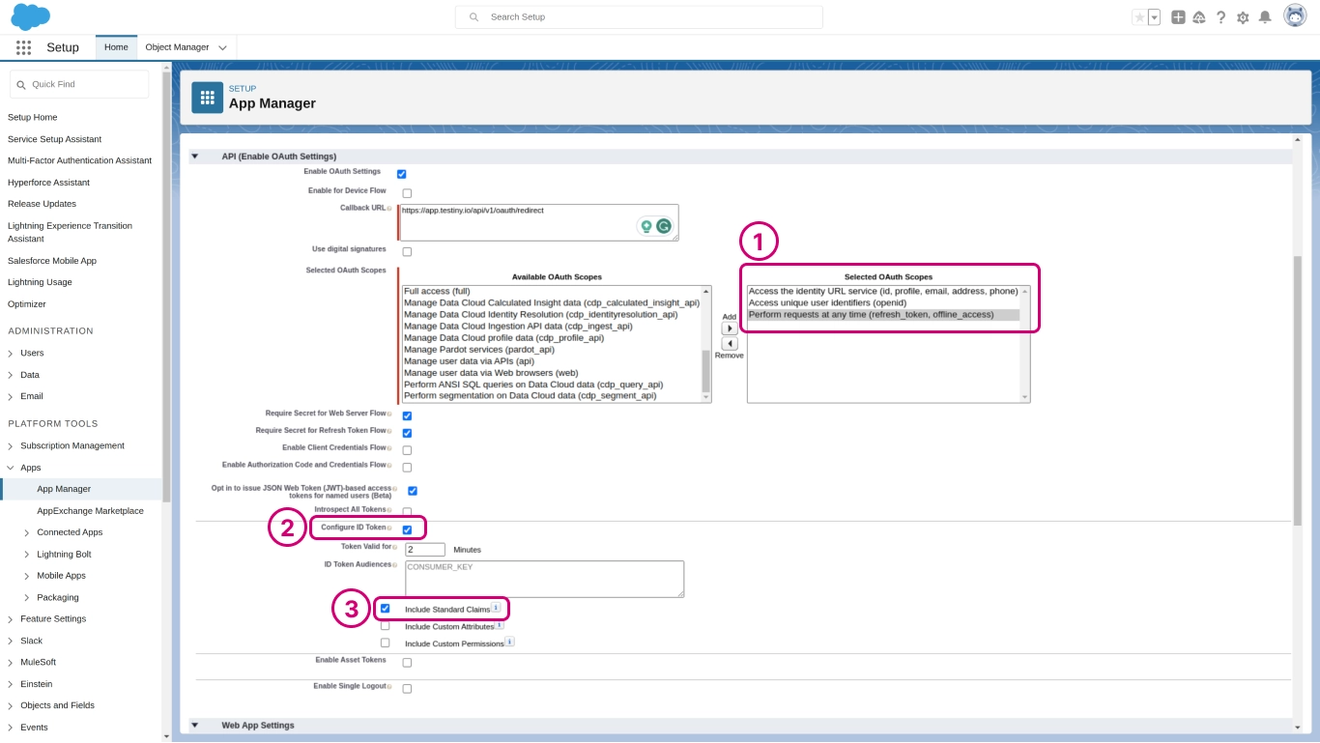Open the global actions plus icon
The image size is (1320, 743).
pyautogui.click(x=1178, y=17)
